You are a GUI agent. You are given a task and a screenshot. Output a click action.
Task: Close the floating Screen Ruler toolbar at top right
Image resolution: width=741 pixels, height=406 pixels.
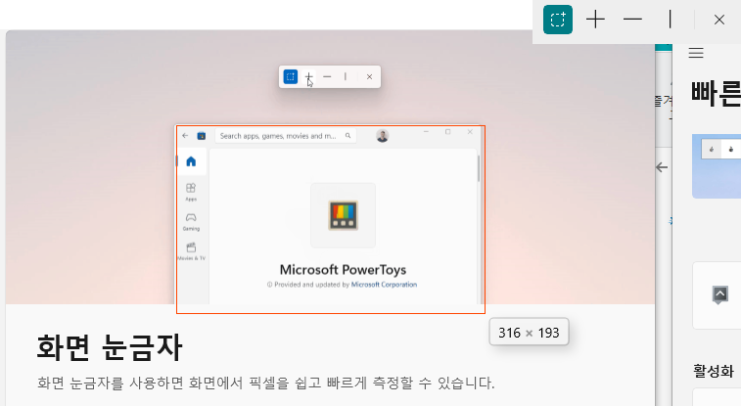tap(719, 20)
